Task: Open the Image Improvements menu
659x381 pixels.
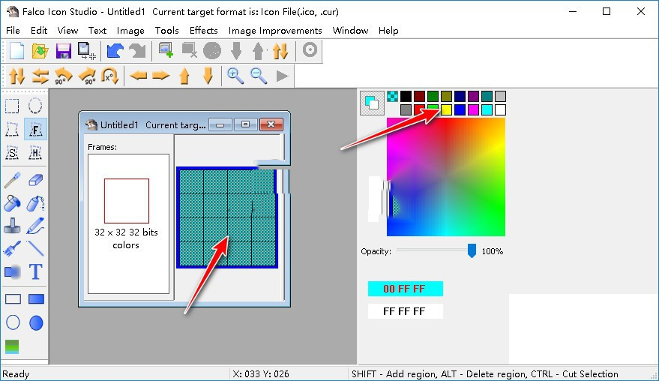Action: (x=275, y=31)
